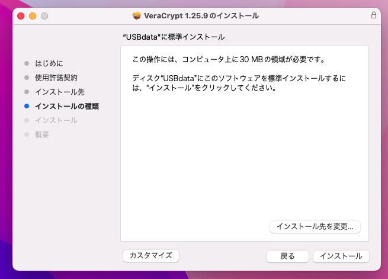Minimize the installer with the yellow button
The image size is (388, 279).
(x=33, y=15)
